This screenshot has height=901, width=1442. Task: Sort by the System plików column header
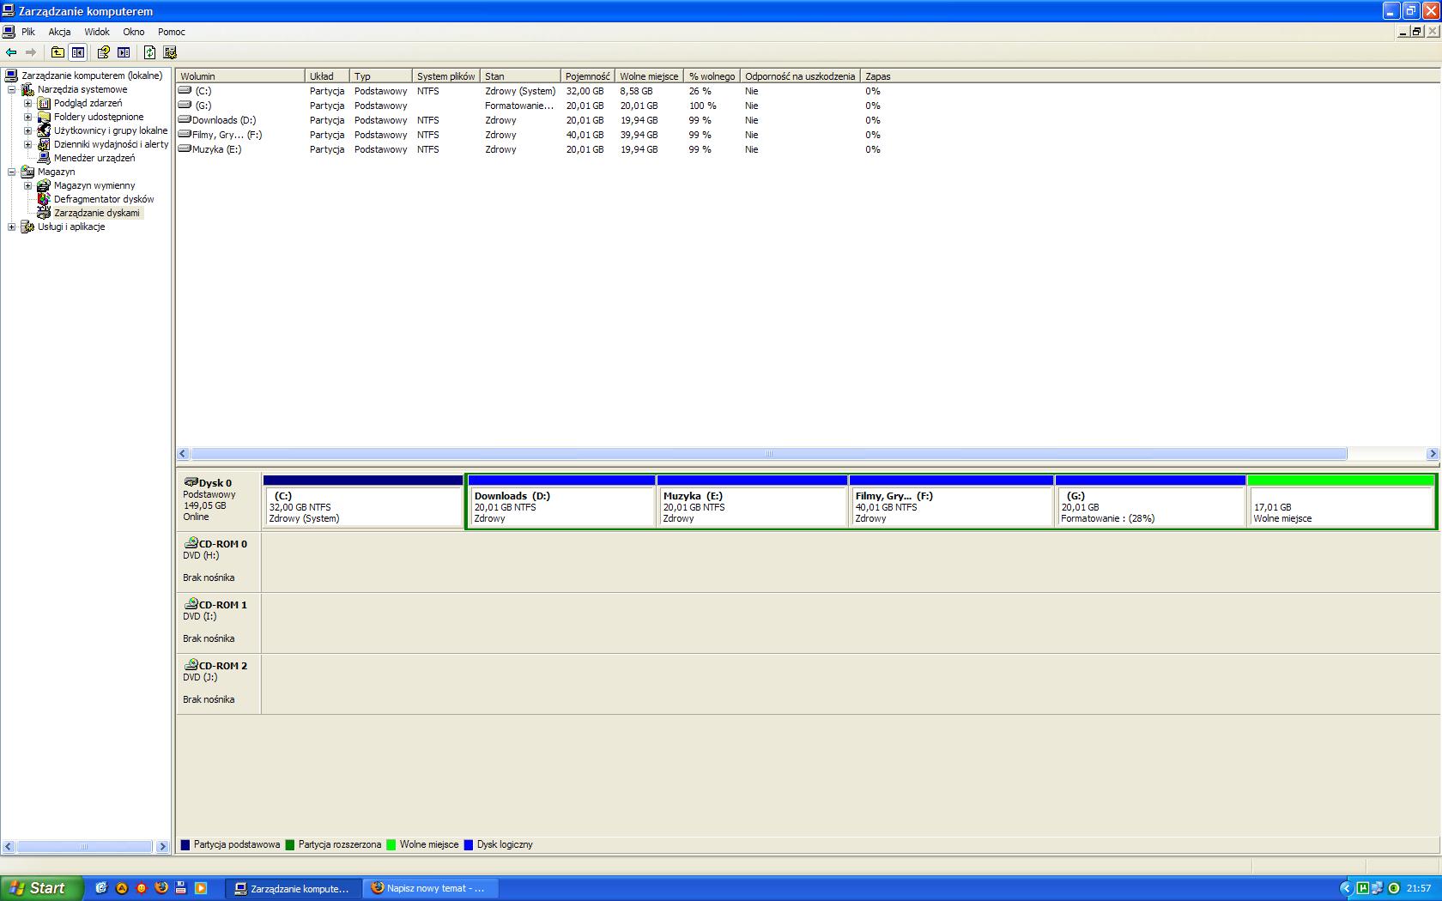click(446, 76)
